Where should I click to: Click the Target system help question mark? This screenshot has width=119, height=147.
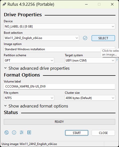(x=117, y=60)
